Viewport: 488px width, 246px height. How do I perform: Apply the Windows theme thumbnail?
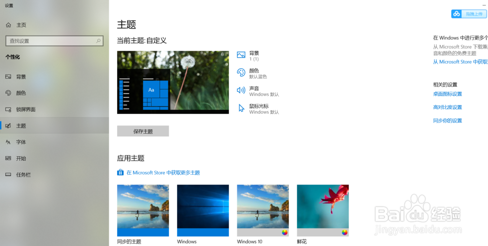203,210
